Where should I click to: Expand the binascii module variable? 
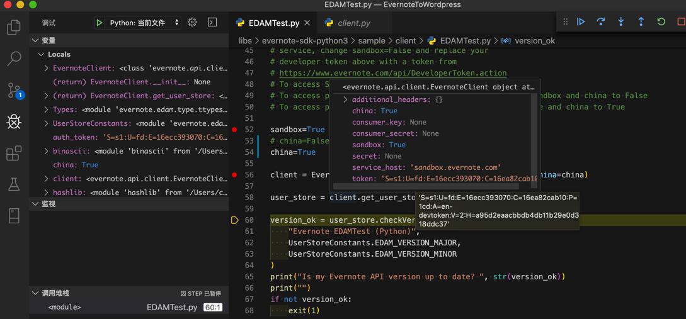click(47, 151)
